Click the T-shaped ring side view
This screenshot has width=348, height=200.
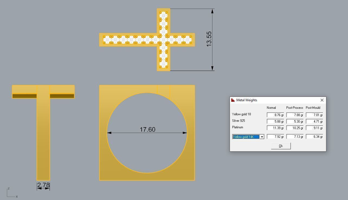click(x=43, y=133)
